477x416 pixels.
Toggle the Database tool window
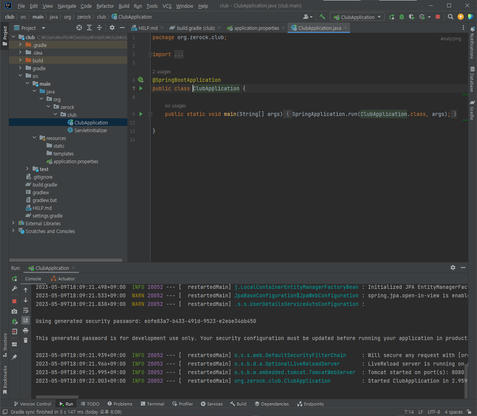click(472, 79)
